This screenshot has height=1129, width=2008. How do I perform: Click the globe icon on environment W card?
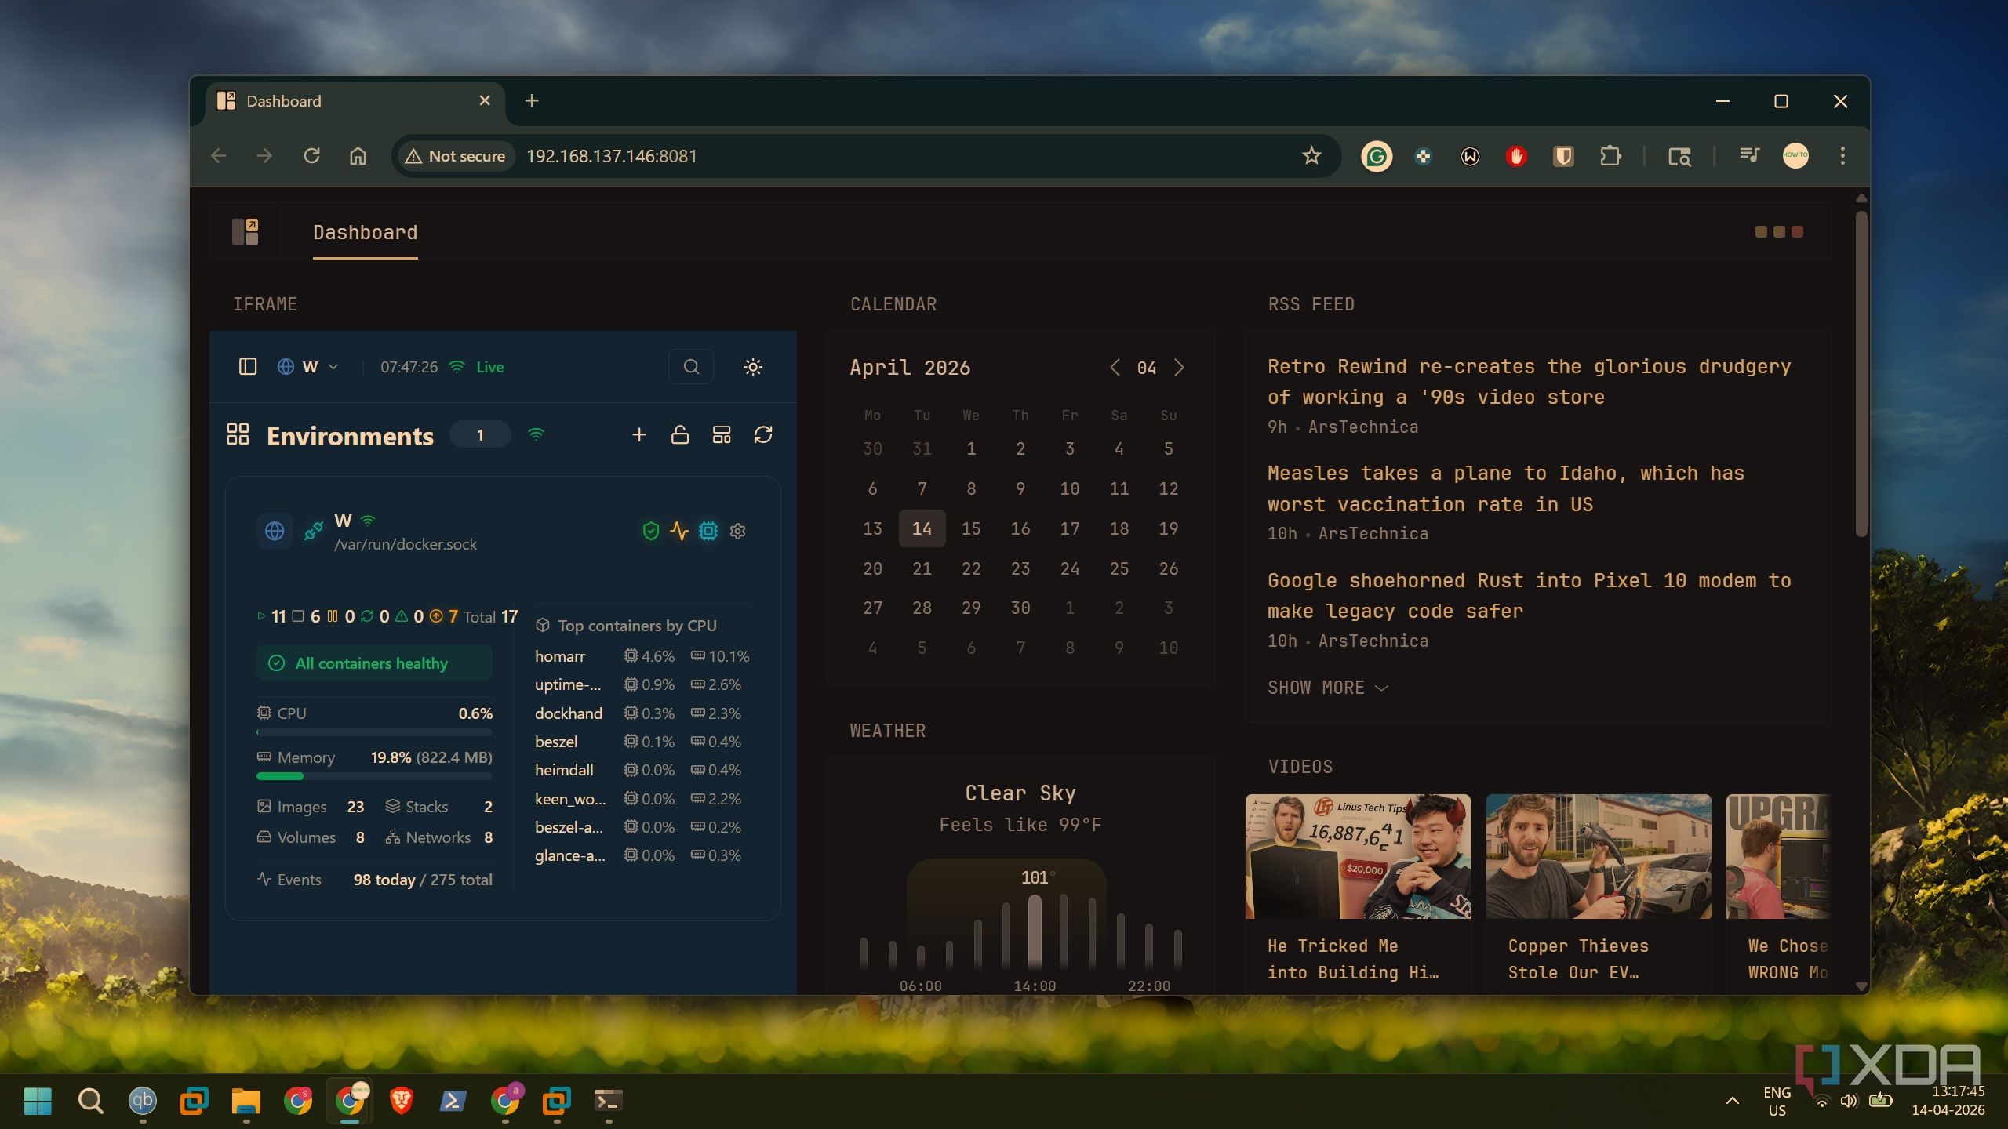pyautogui.click(x=275, y=531)
